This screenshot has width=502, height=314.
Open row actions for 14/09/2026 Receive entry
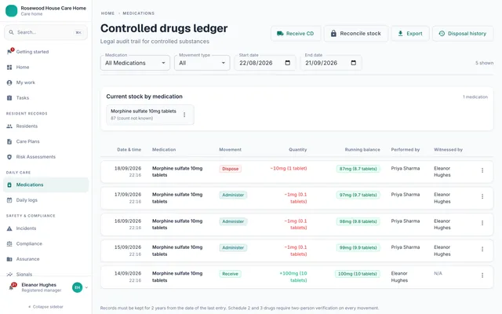(x=482, y=276)
